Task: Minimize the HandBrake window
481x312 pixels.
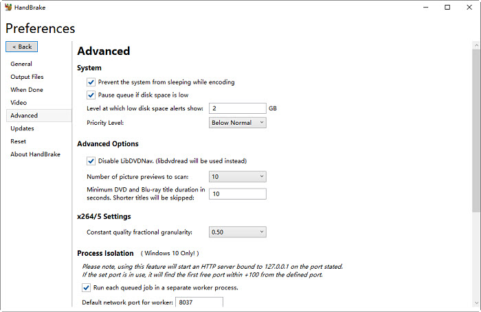Action: coord(425,8)
